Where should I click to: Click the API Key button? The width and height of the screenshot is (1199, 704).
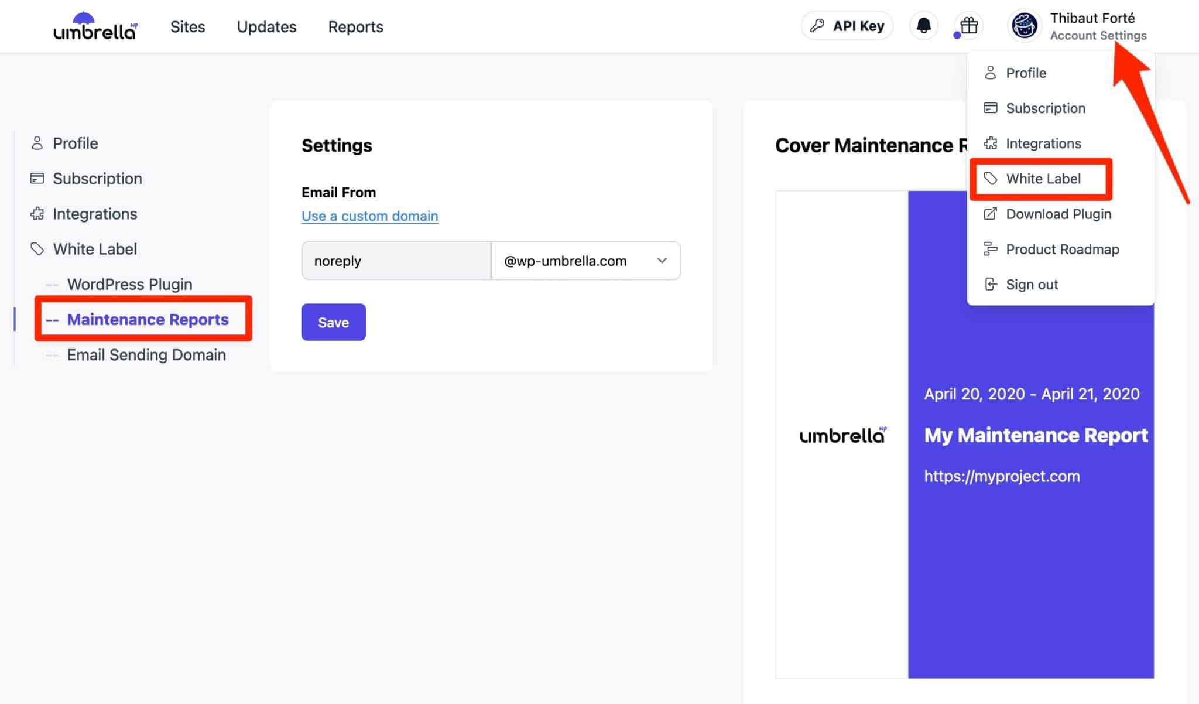847,25
